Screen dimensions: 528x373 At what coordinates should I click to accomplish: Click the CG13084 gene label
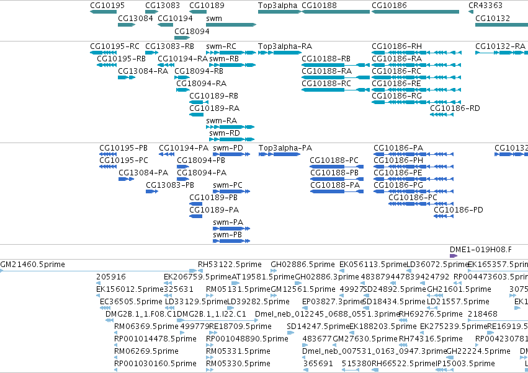pyautogui.click(x=135, y=18)
